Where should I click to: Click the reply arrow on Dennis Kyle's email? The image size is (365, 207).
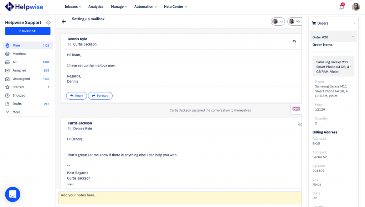[x=294, y=41]
